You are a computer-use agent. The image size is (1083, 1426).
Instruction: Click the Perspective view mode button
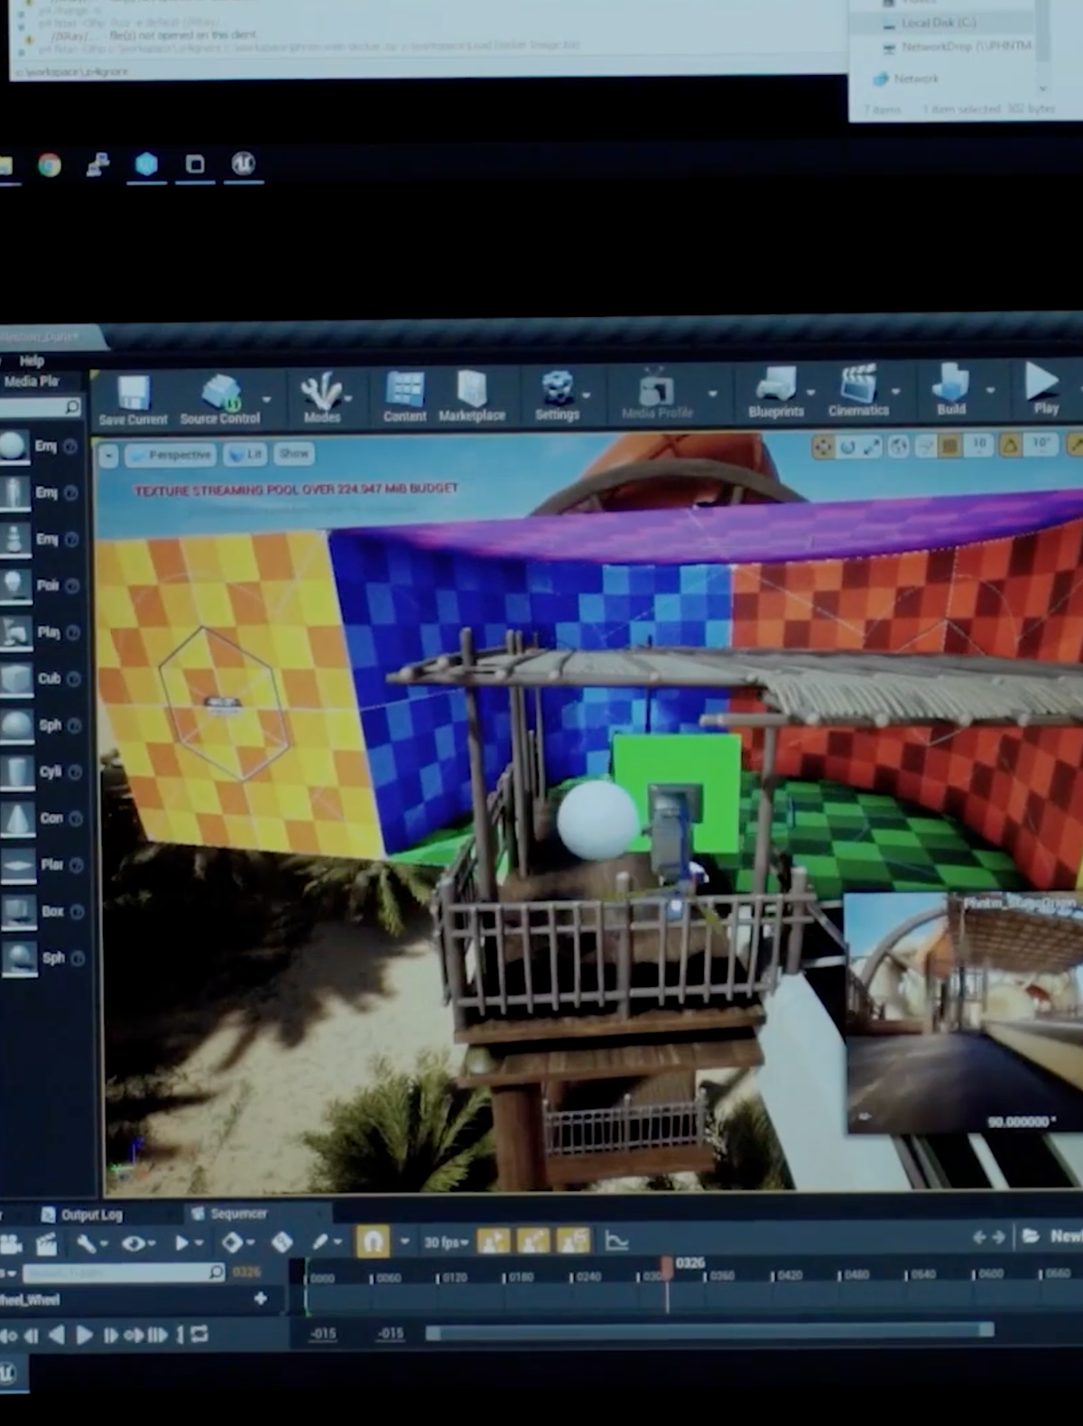click(x=171, y=455)
